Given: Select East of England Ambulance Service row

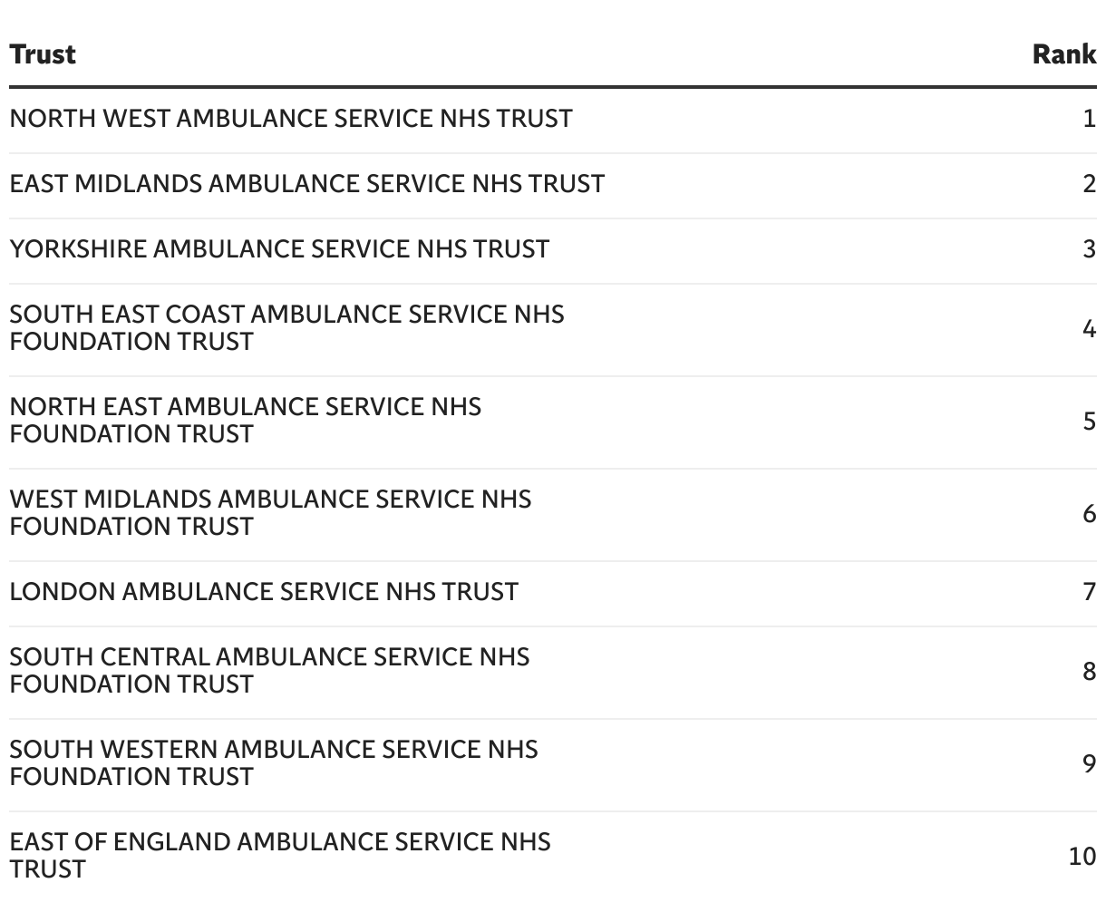Looking at the screenshot, I should pos(553,856).
